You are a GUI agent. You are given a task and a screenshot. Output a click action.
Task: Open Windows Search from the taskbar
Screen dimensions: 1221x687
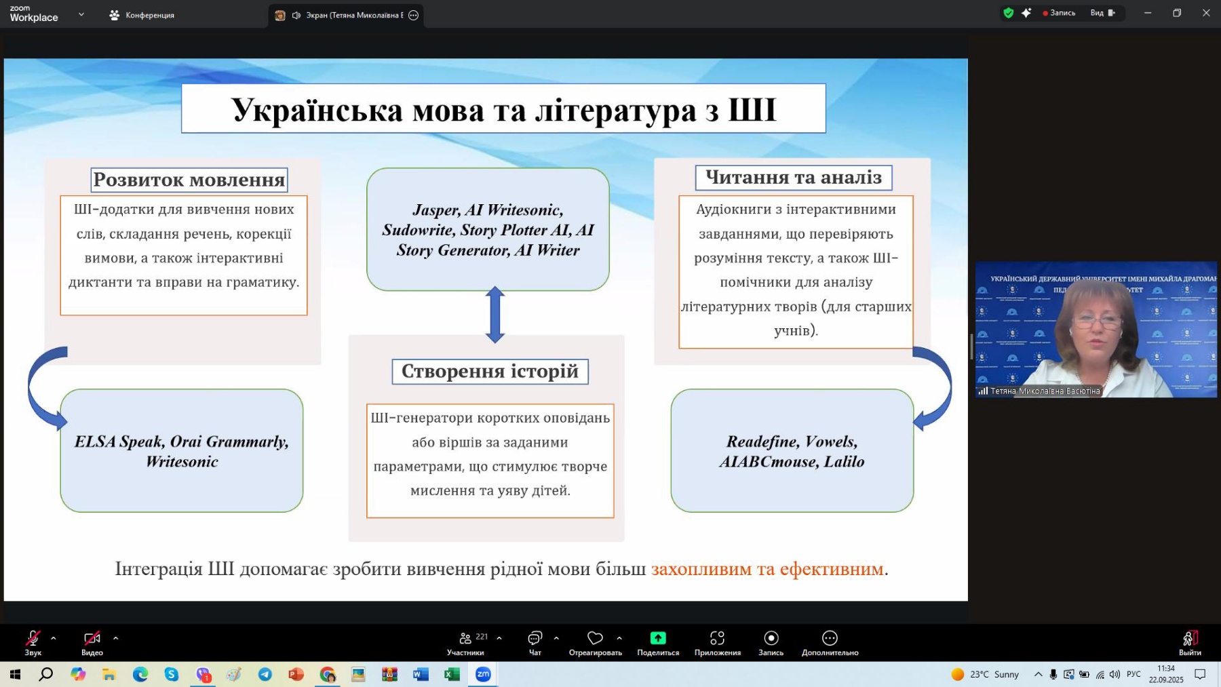(x=45, y=674)
